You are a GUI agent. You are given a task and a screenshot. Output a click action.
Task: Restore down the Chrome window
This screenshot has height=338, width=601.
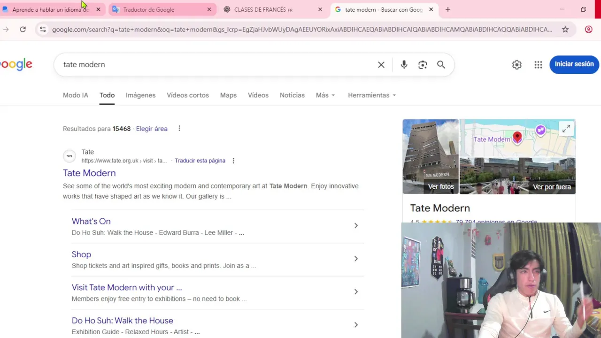[583, 9]
